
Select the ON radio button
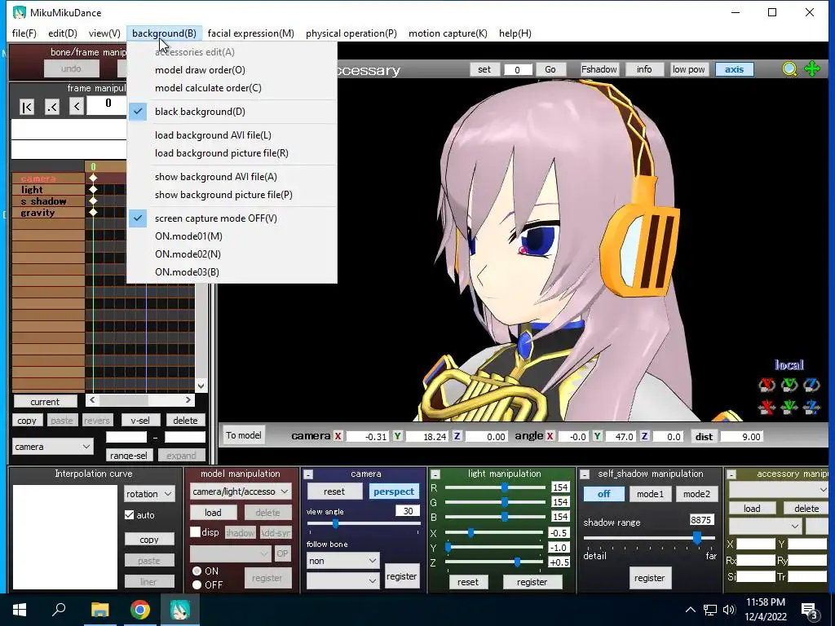point(197,571)
